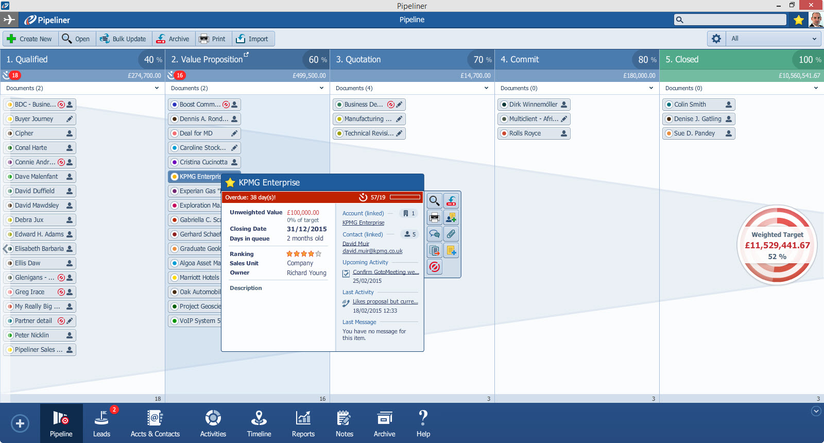Click the Create New toolbar button
Viewport: 824px width, 443px height.
[x=29, y=39]
